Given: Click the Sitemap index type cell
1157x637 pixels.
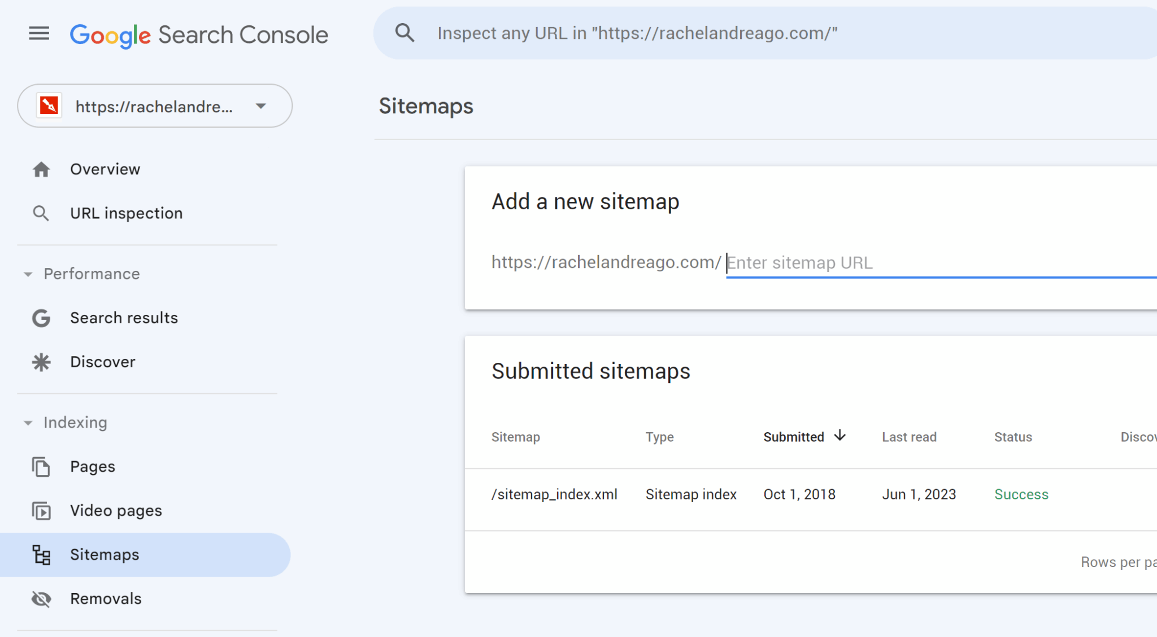Looking at the screenshot, I should (x=691, y=494).
